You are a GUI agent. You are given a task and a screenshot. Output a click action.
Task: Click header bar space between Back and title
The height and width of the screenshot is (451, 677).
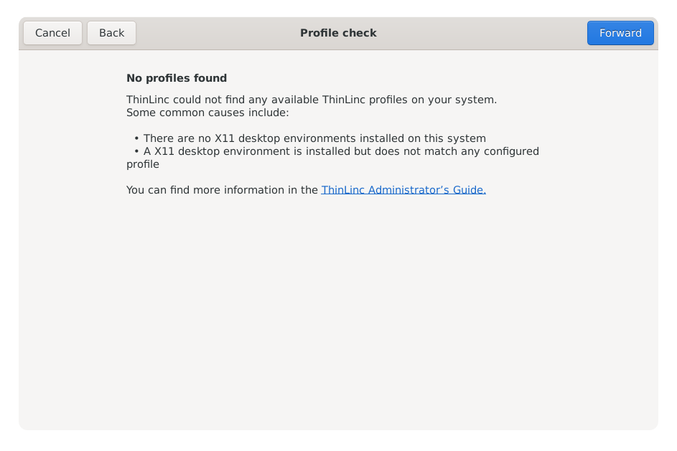click(x=218, y=33)
